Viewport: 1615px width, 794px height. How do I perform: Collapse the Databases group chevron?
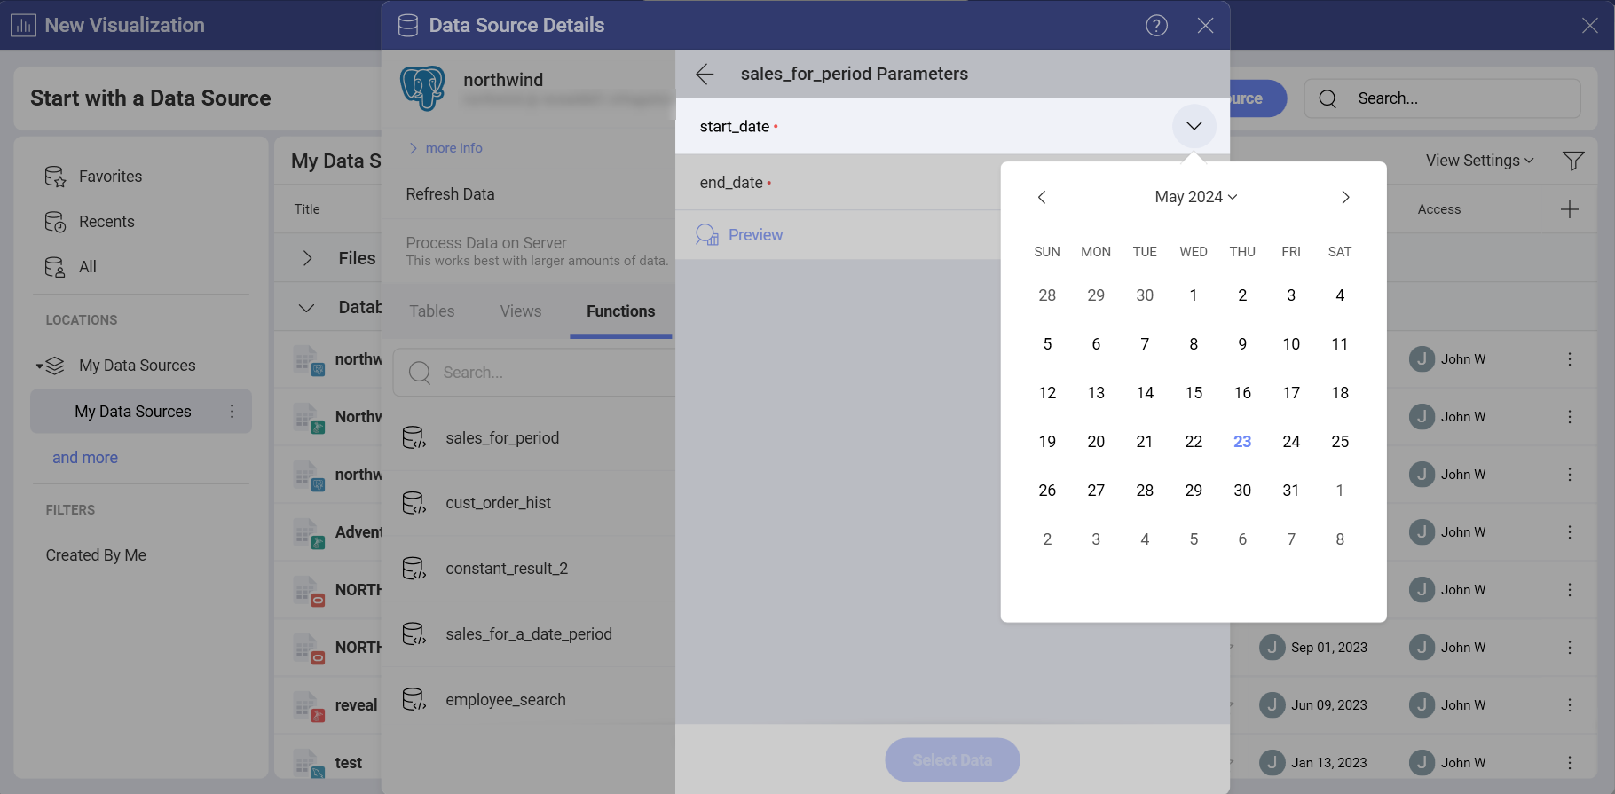coord(307,308)
